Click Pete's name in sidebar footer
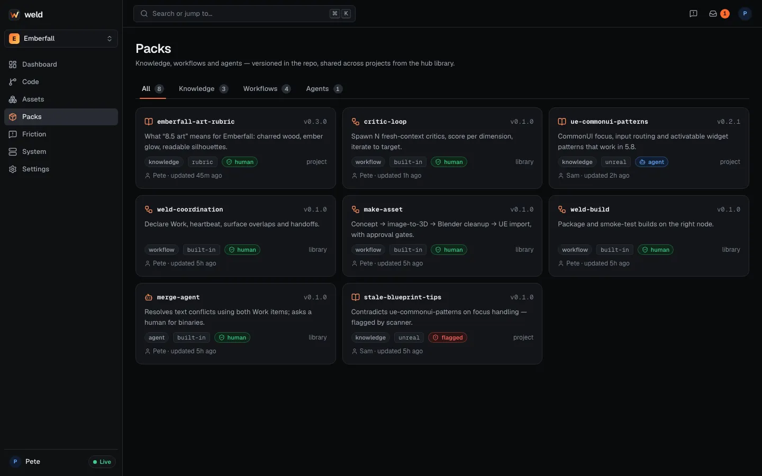The image size is (762, 476). coord(33,462)
